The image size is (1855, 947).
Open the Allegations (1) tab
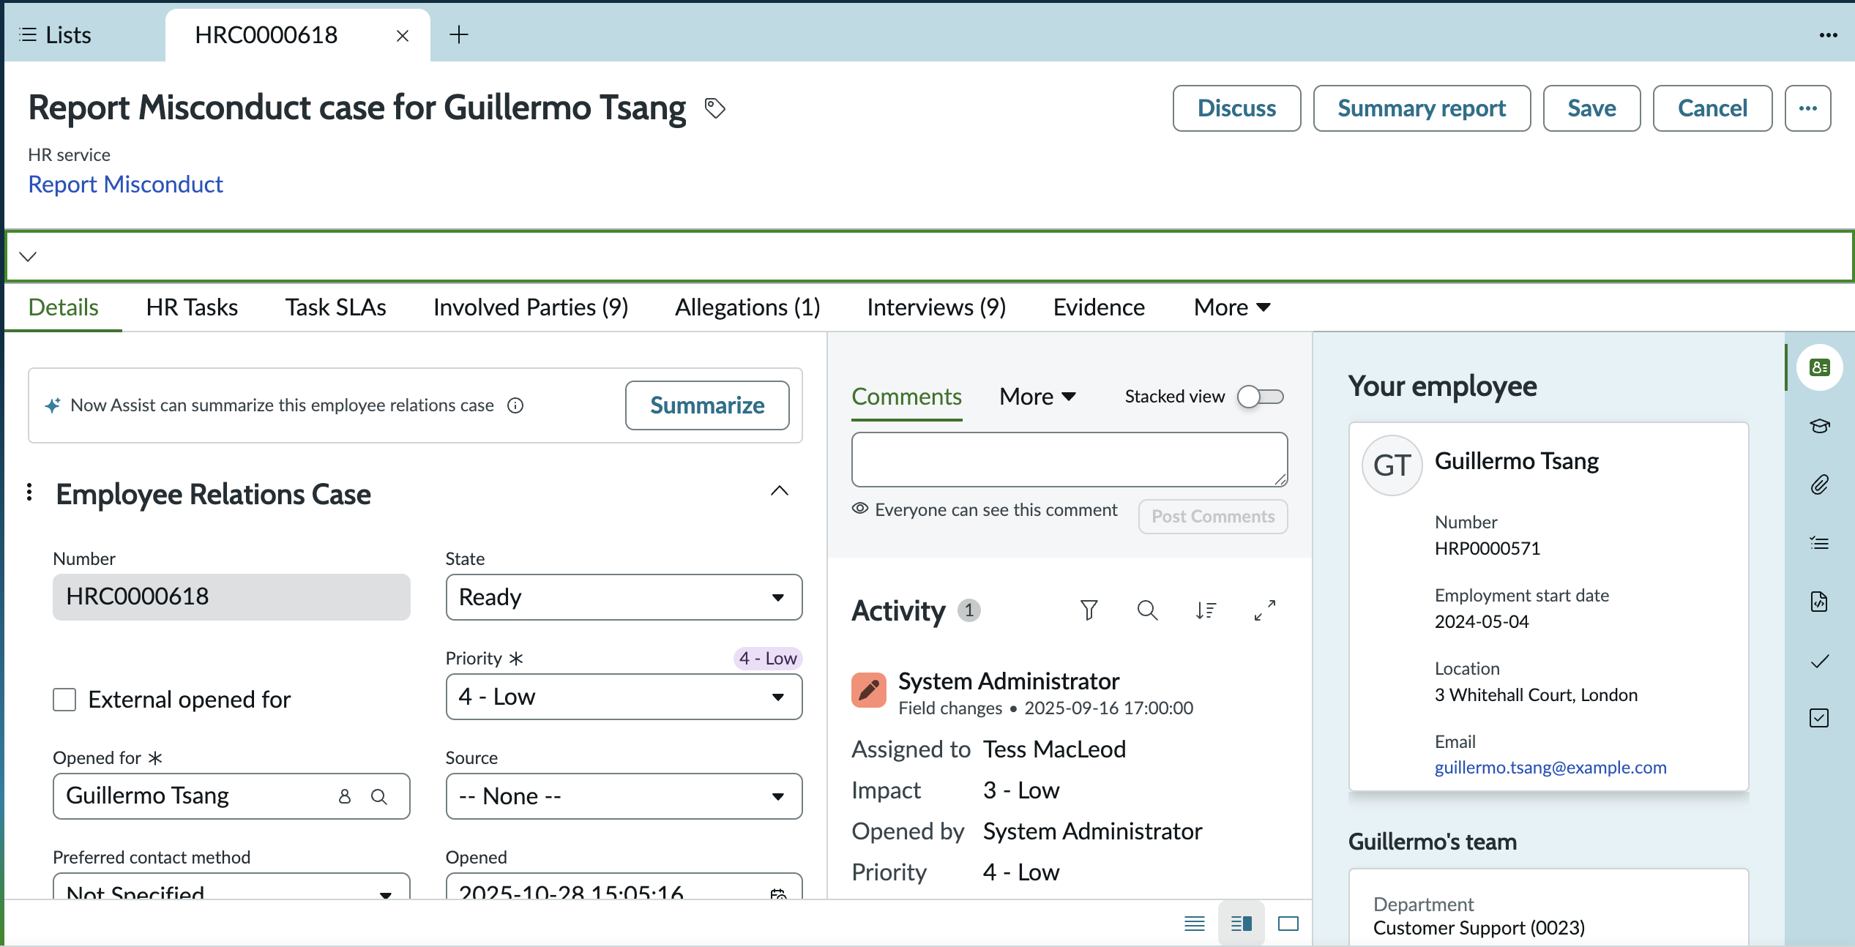(747, 307)
